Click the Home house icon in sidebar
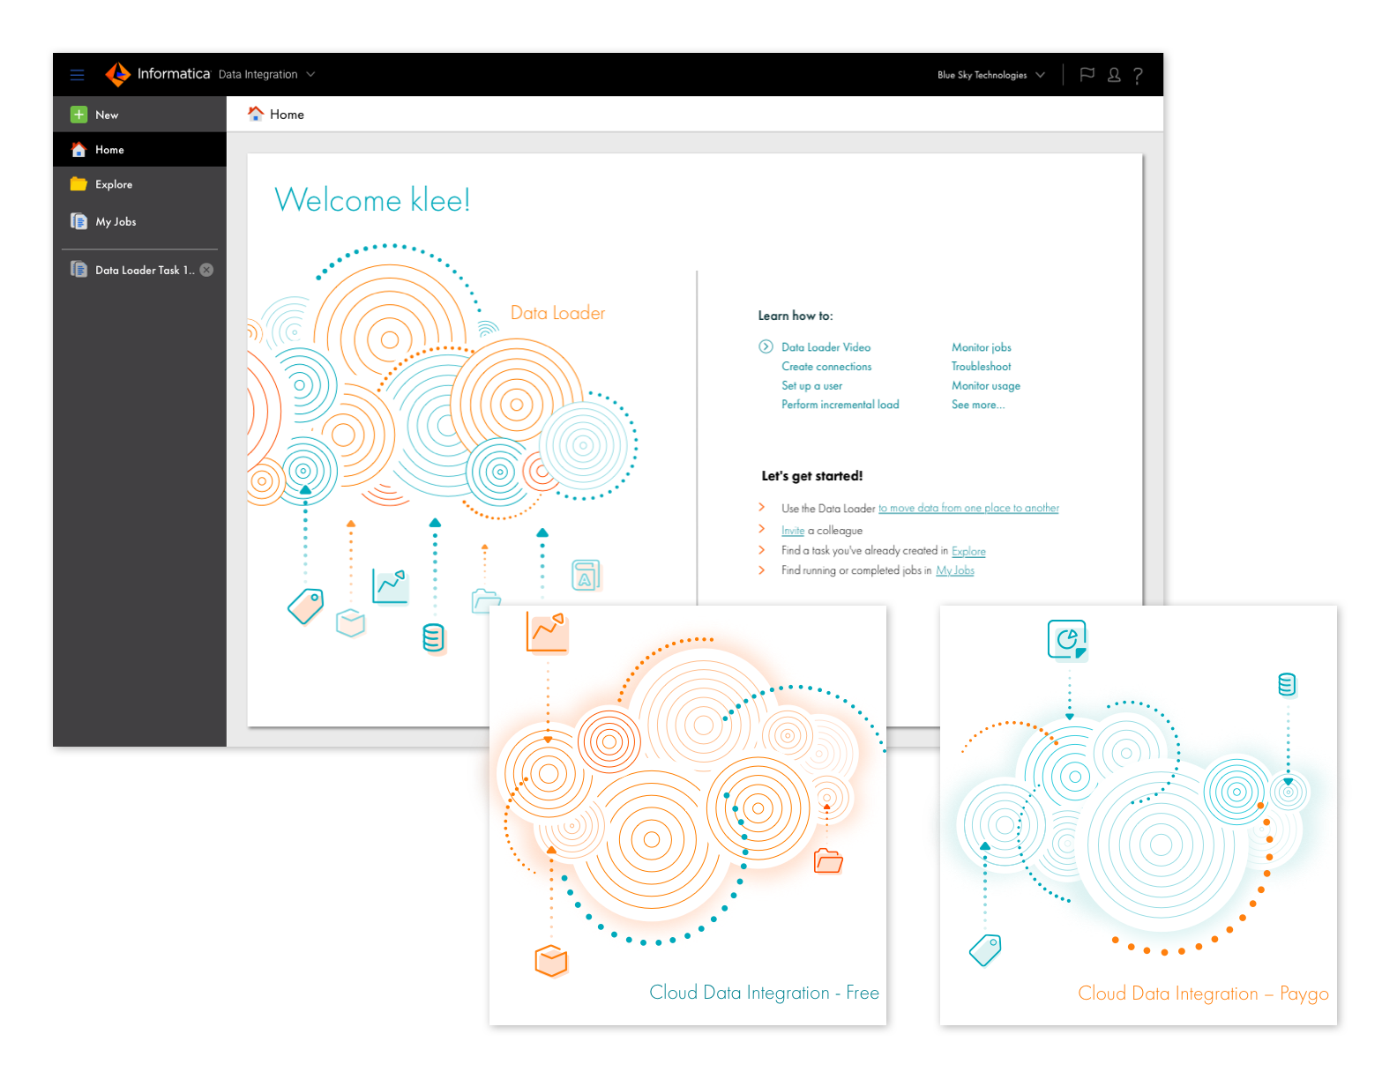 coord(78,150)
